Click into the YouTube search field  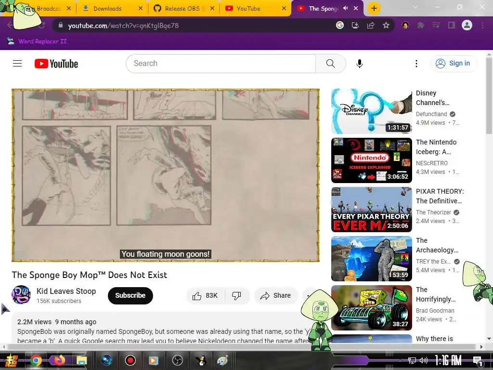[x=221, y=64]
